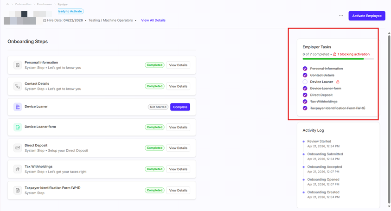The width and height of the screenshot is (391, 211).
Task: Click the 1 blocking activation text
Action: point(353,54)
